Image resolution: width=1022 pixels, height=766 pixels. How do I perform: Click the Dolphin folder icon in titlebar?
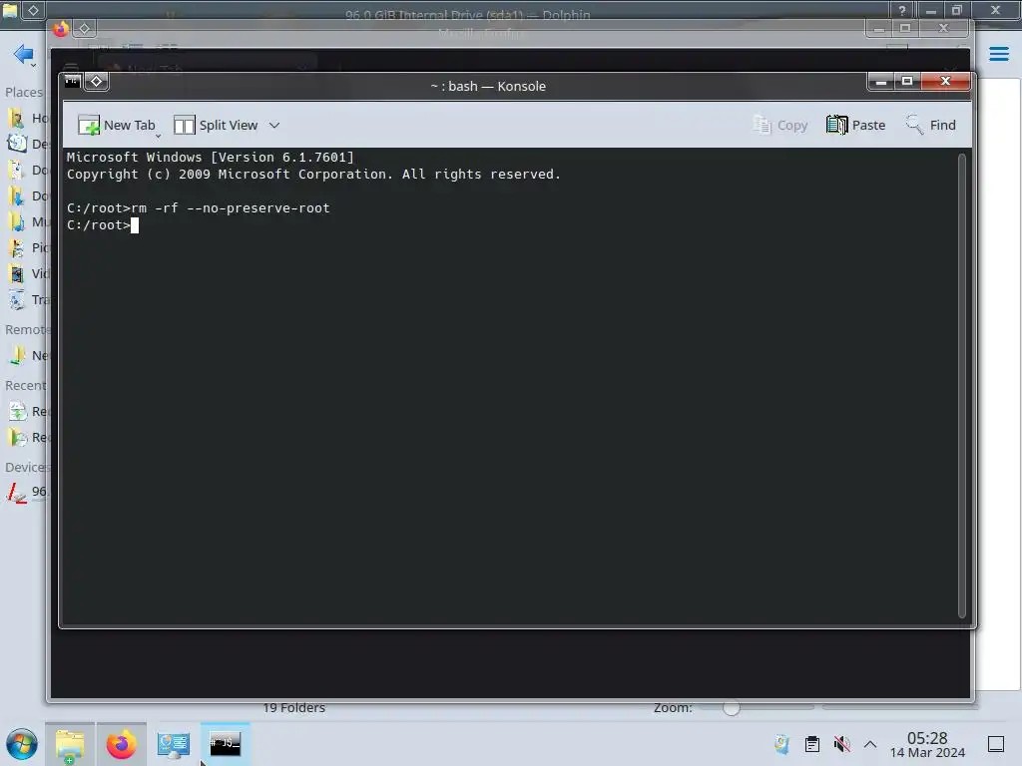pyautogui.click(x=10, y=10)
